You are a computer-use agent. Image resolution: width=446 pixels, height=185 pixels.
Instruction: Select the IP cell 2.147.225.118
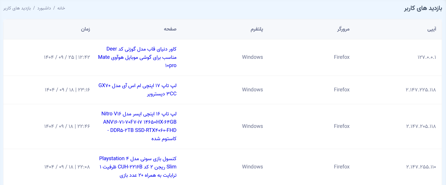coord(421,90)
